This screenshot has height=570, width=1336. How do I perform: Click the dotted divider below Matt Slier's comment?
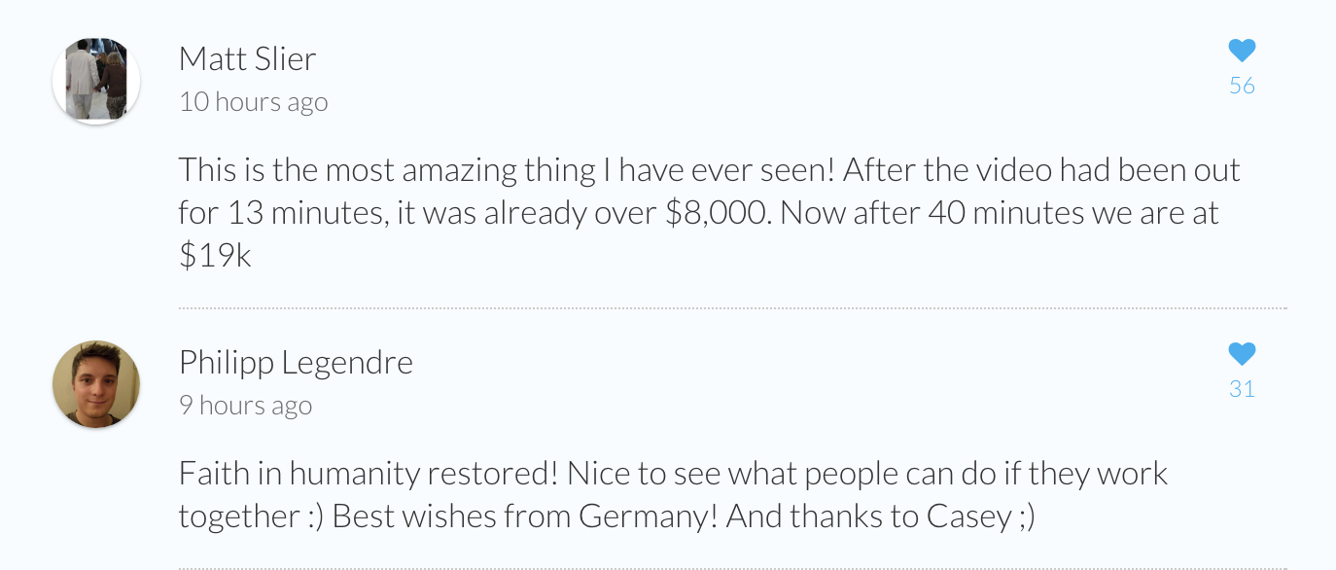pos(732,308)
